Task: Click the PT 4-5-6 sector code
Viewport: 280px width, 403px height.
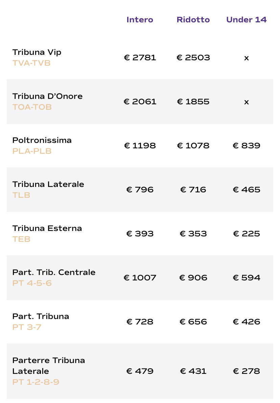Action: point(32,283)
